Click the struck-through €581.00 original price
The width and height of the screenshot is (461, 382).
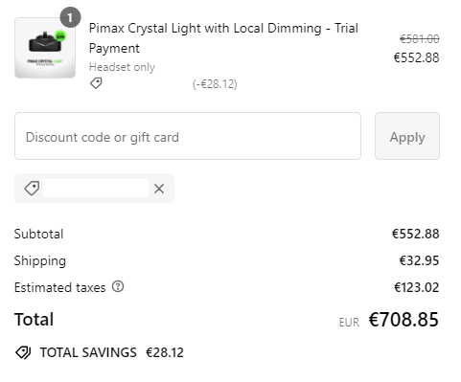tap(420, 39)
